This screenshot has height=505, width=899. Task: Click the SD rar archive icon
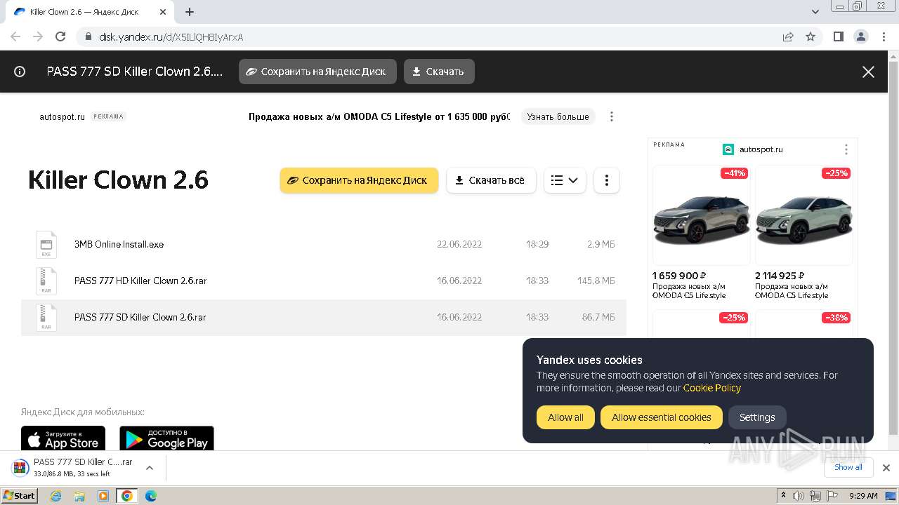point(46,317)
